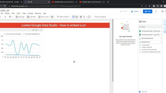Click the Data panel header icon
The image size is (166, 93).
[x=140, y=22]
